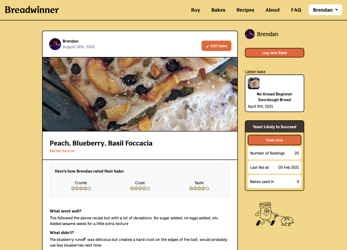This screenshot has width=347, height=250.
Task: Open the Recipes nav link
Action: [x=245, y=10]
